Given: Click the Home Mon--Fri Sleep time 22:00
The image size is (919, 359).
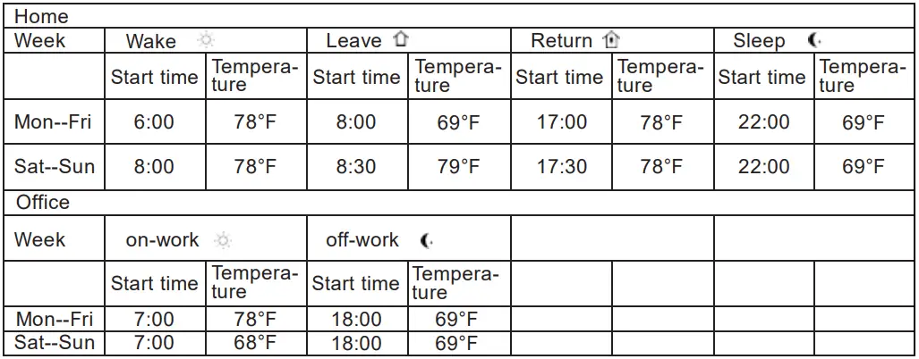Looking at the screenshot, I should click(763, 122).
